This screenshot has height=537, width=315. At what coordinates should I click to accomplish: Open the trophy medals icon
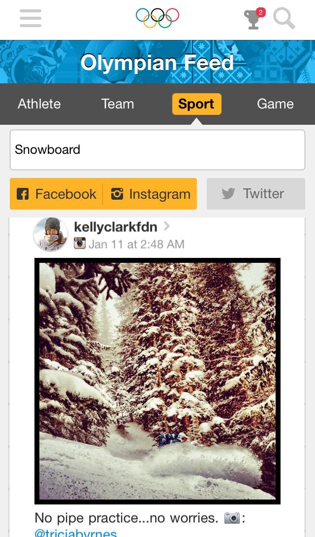point(253,20)
